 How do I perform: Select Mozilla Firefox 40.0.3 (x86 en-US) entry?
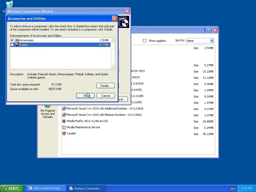pos(87,121)
